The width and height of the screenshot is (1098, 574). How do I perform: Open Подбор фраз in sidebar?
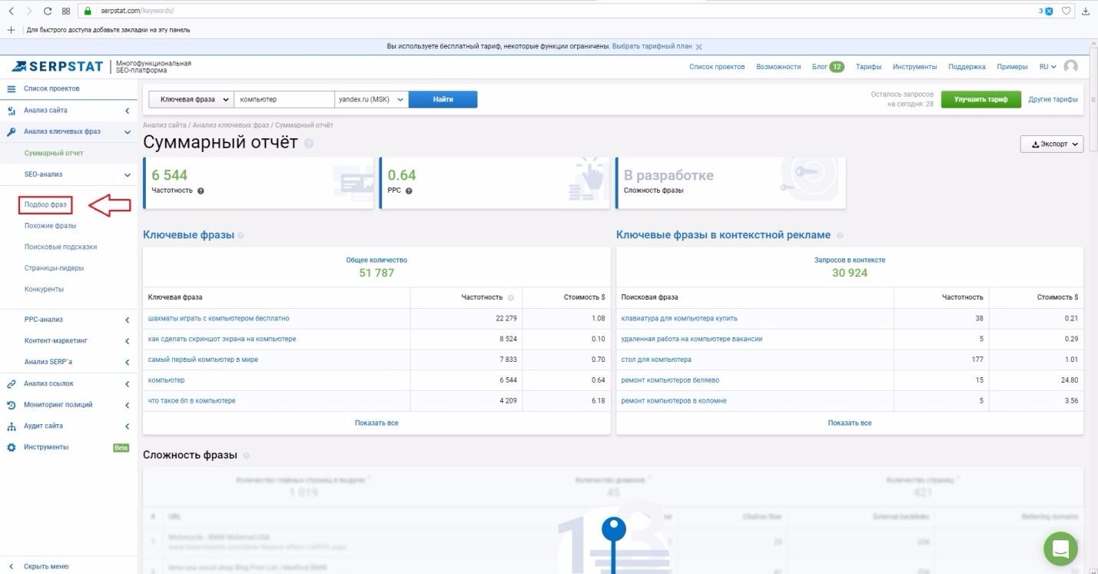tap(45, 205)
